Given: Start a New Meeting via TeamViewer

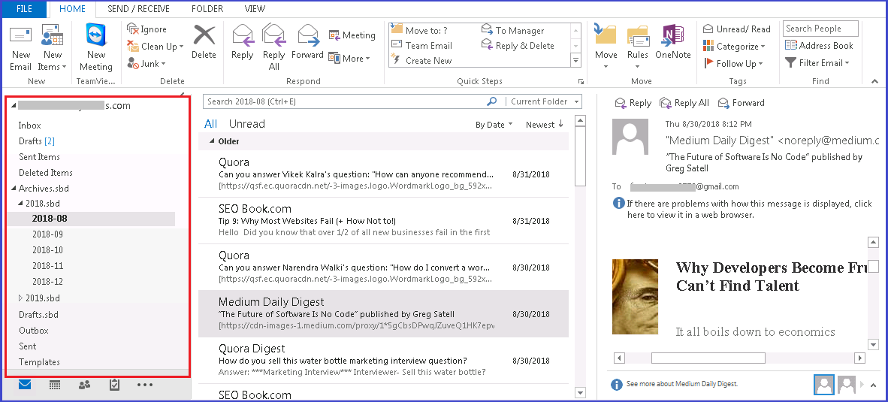Looking at the screenshot, I should pos(95,48).
